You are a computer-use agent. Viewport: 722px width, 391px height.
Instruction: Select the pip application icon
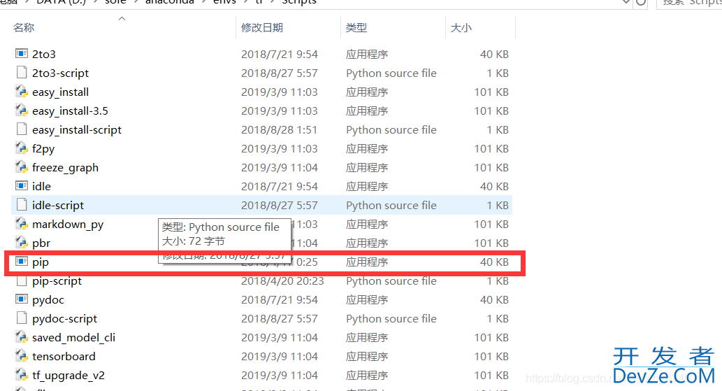[x=21, y=262]
